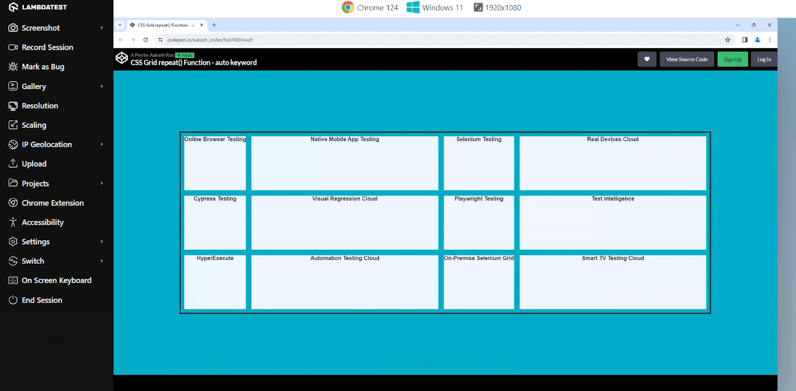The height and width of the screenshot is (391, 796).
Task: Click the Record Session video icon
Action: 13,47
